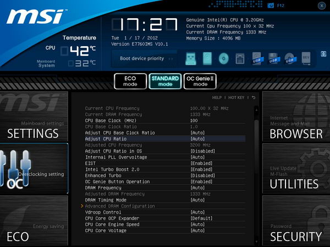
Task: Open Internal PLL Overvoltage [Auto] value
Action: (197, 157)
